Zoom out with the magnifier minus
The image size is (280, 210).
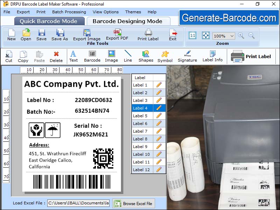coord(251,36)
